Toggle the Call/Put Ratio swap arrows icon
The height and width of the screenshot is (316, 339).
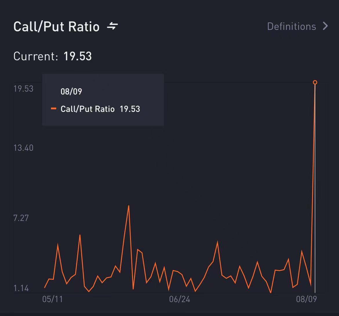pos(112,26)
